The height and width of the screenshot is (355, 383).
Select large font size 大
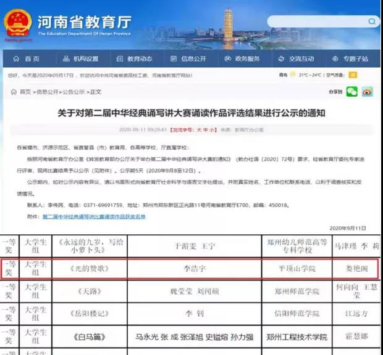click(x=200, y=130)
